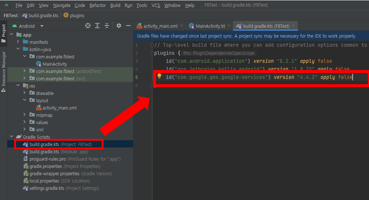Screen dimensions: 369x200
Task: Select activity_main.xml in the layout folder
Action: point(56,108)
